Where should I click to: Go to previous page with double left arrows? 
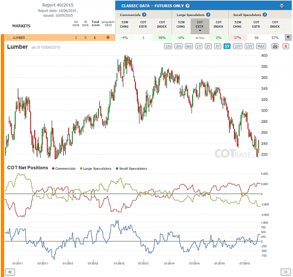(10, 272)
